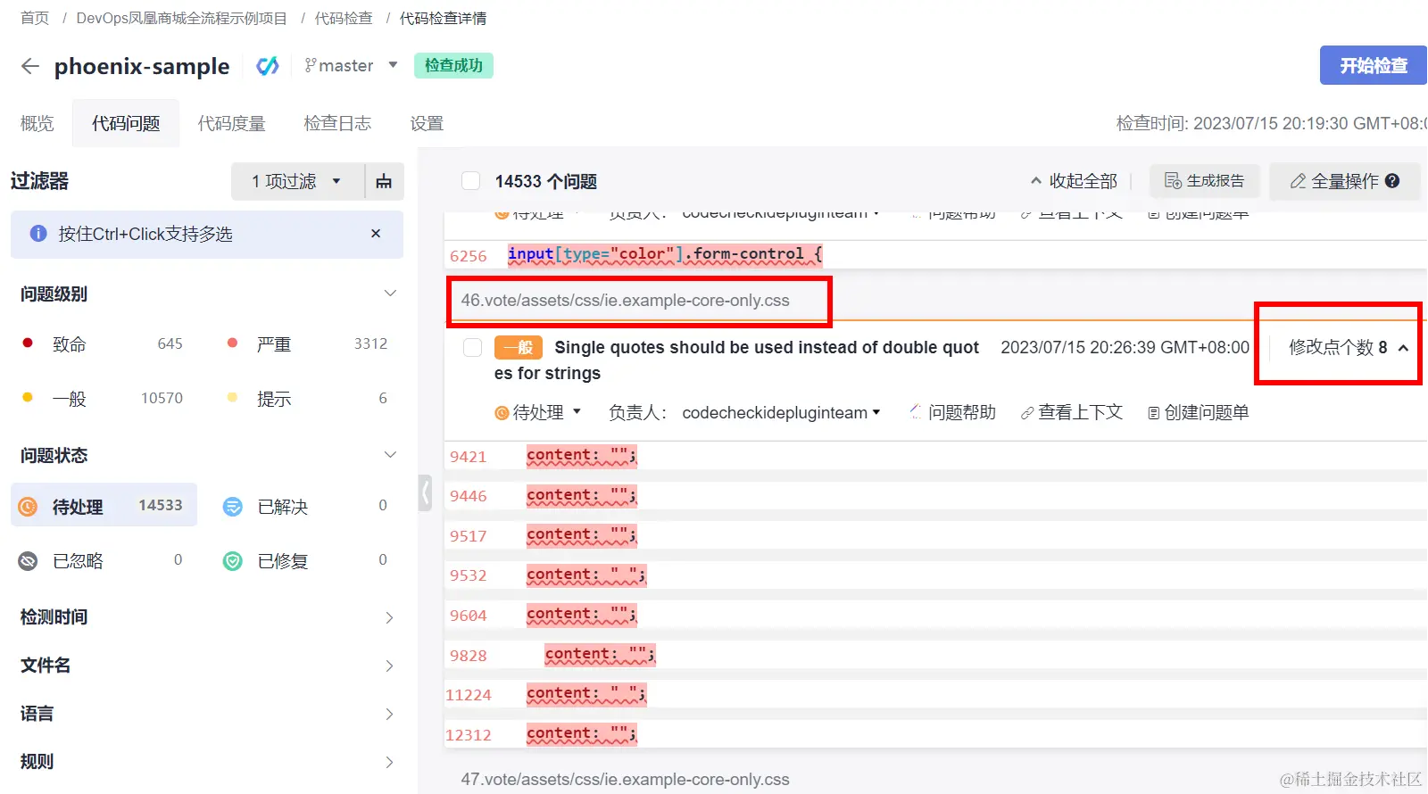Go to 代码检查 breadcrumb
Screen dimensions: 1428x794
click(344, 18)
